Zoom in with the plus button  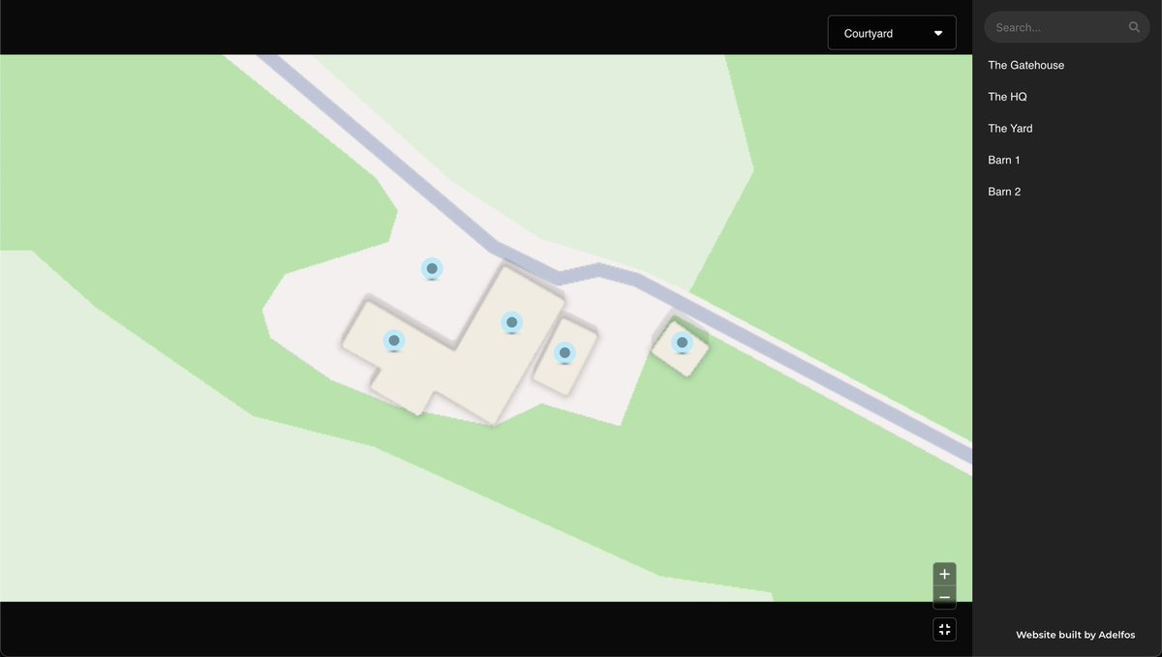[944, 574]
